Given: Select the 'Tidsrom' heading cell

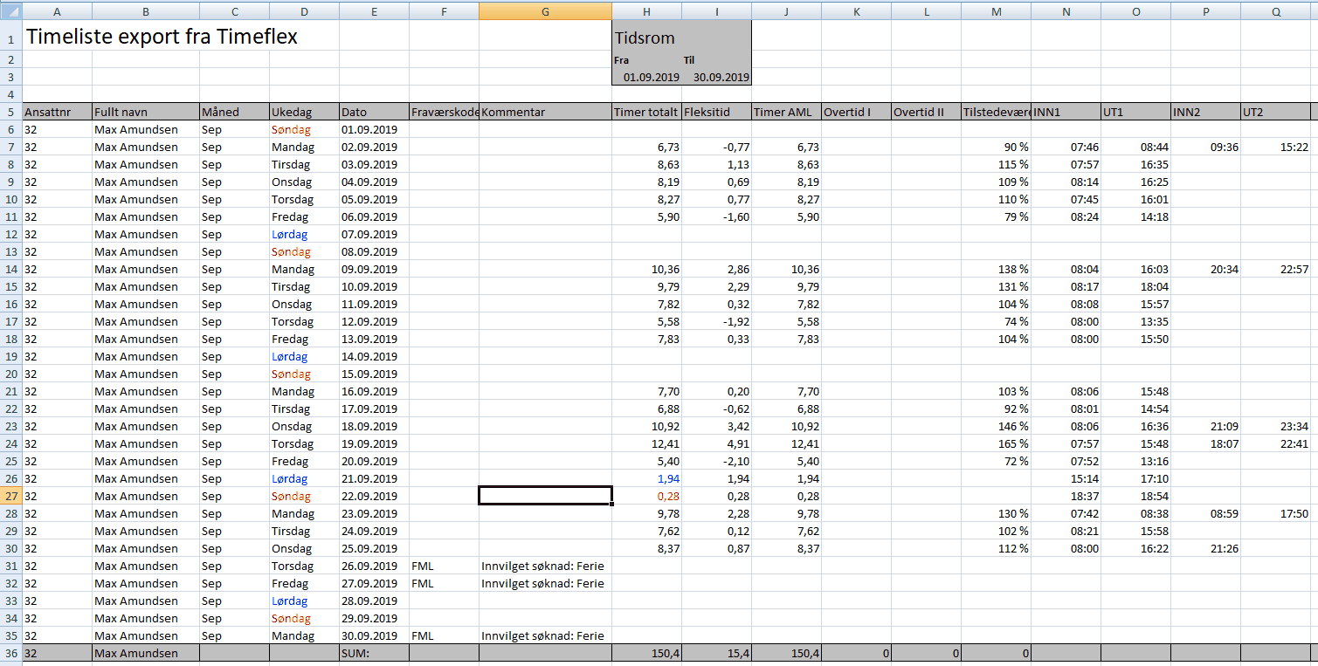Looking at the screenshot, I should (x=646, y=38).
